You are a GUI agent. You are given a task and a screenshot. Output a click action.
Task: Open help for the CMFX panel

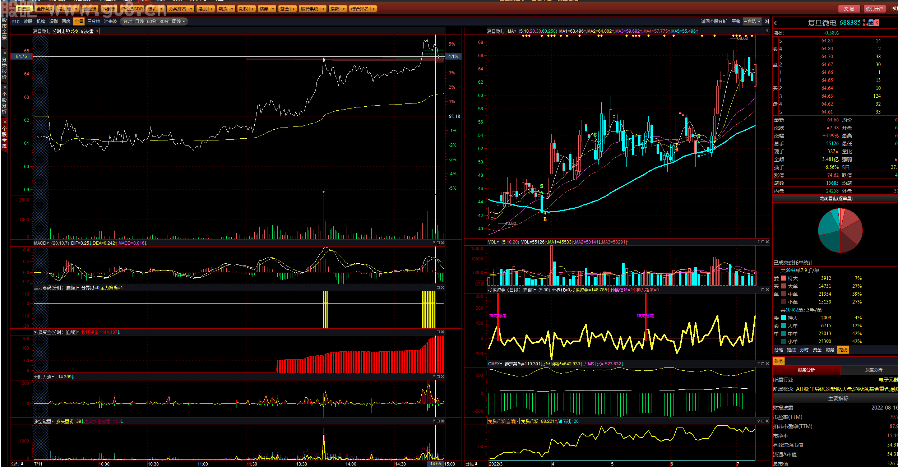point(759,364)
